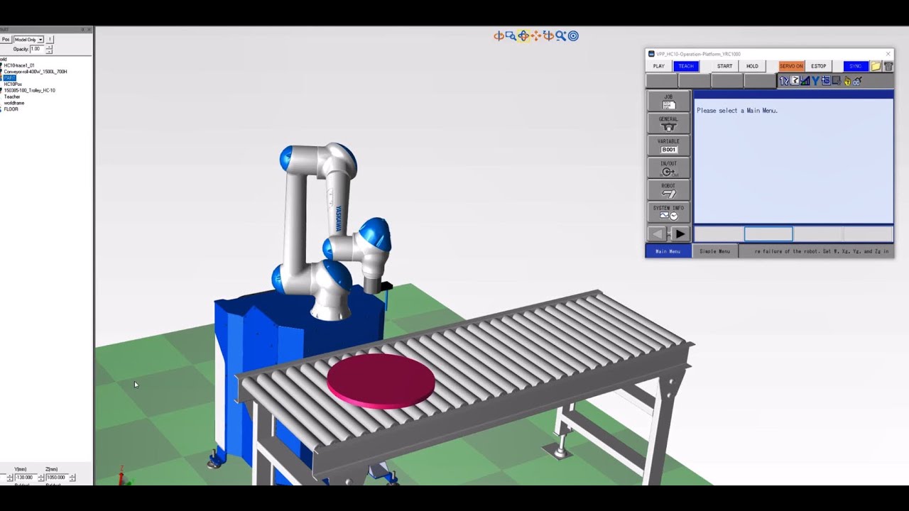Select HC10Pos in the model tree
Screen dimensions: 909x511
coord(13,84)
